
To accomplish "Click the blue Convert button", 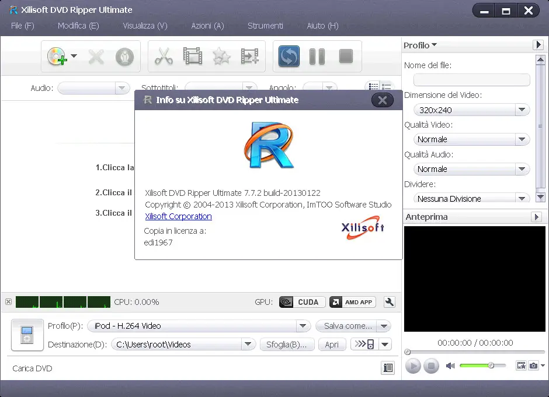I will click(x=289, y=57).
